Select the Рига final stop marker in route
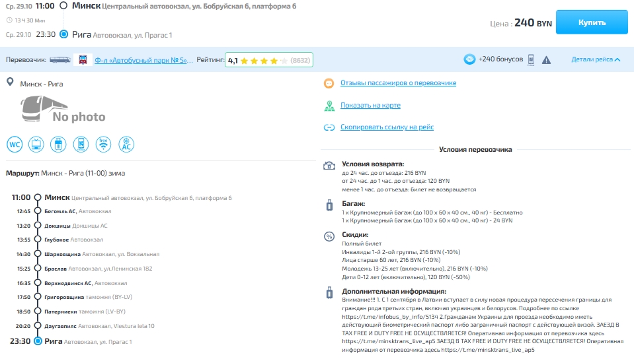 [38, 341]
